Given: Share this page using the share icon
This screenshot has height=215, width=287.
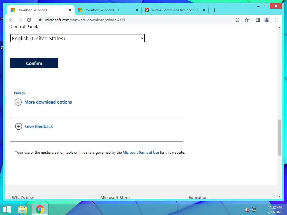Looking at the screenshot, I should (x=238, y=20).
